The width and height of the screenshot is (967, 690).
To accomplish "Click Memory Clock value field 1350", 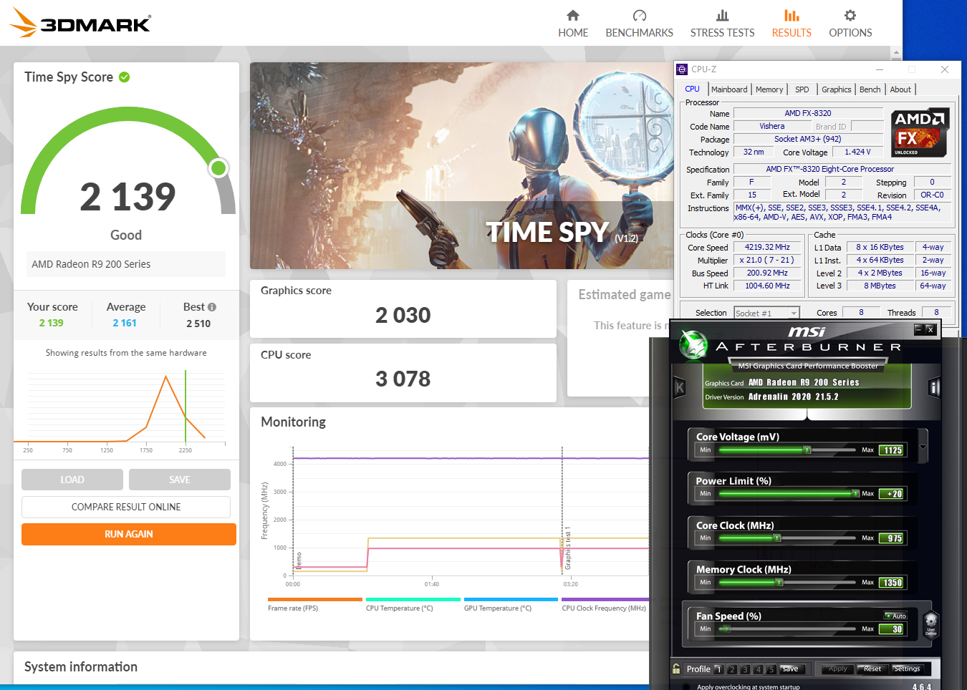I will click(893, 583).
